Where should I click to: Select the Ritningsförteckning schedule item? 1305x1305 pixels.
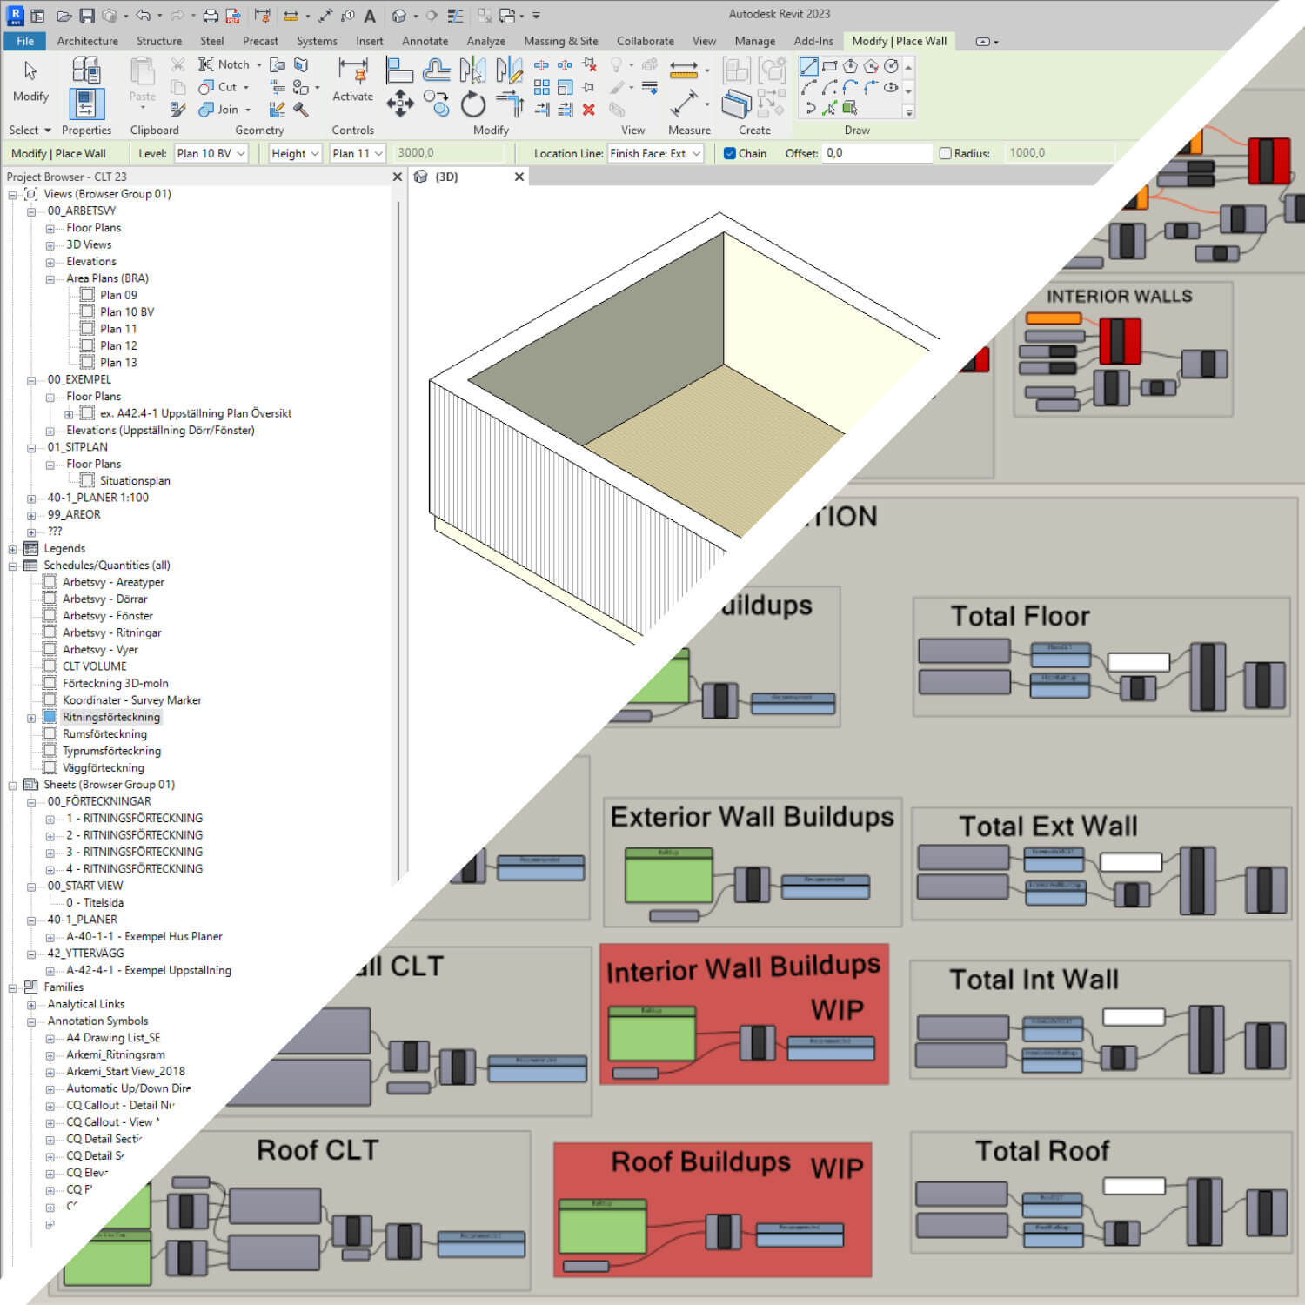110,718
